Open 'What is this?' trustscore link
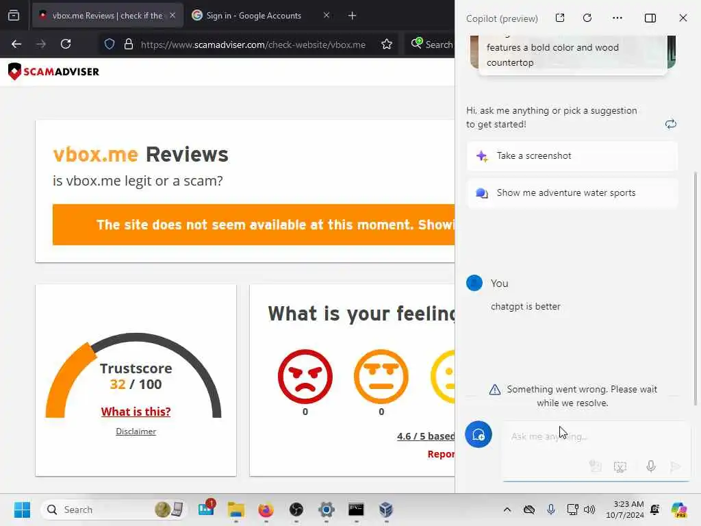 coord(136,412)
